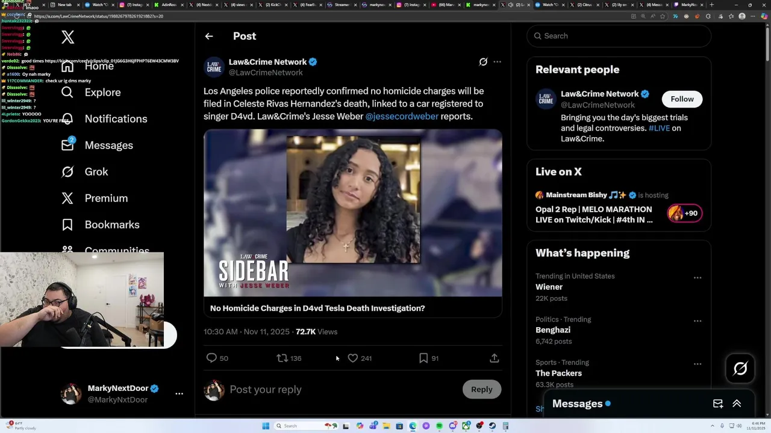Open Steam from the taskbar
771x433 pixels.
[x=492, y=426]
